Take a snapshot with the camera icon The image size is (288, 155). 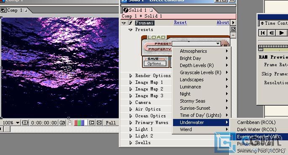pos(62,123)
